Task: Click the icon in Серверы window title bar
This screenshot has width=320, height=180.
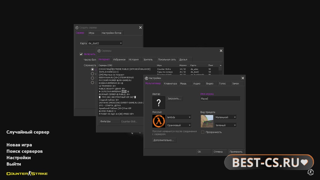Action: tap(99, 51)
